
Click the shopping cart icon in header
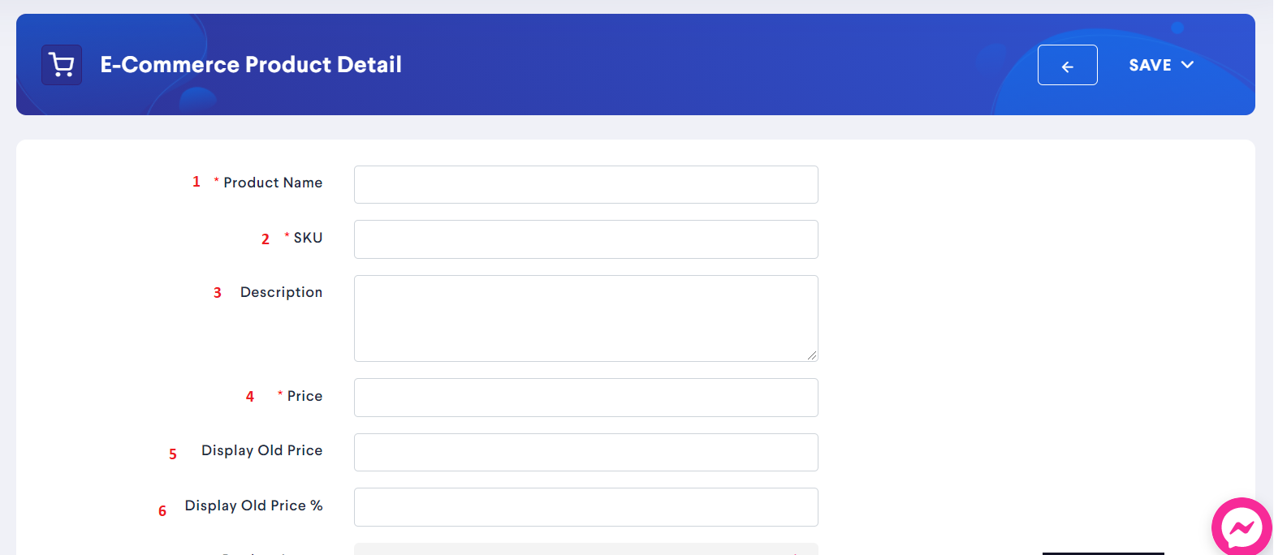tap(62, 65)
